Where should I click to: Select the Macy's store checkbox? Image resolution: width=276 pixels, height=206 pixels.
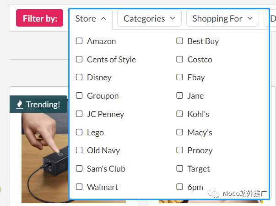179,132
